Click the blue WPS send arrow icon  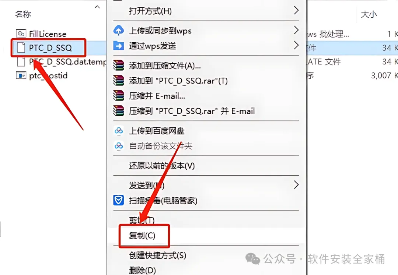coord(119,46)
